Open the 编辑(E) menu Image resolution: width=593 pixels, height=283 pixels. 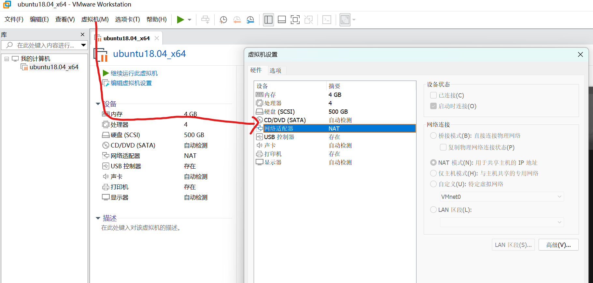tap(39, 19)
